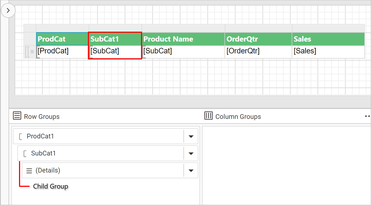Select the [Sales] data cell
Image resolution: width=371 pixels, height=205 pixels.
(328, 52)
